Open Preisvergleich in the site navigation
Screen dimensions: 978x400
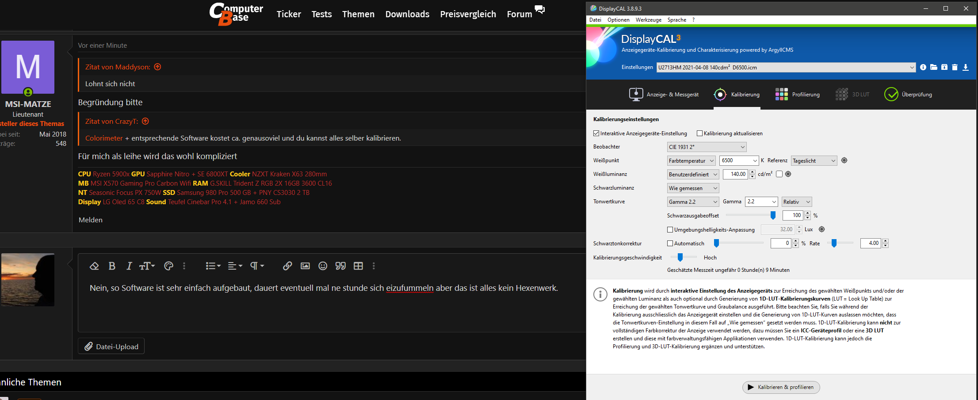click(468, 14)
